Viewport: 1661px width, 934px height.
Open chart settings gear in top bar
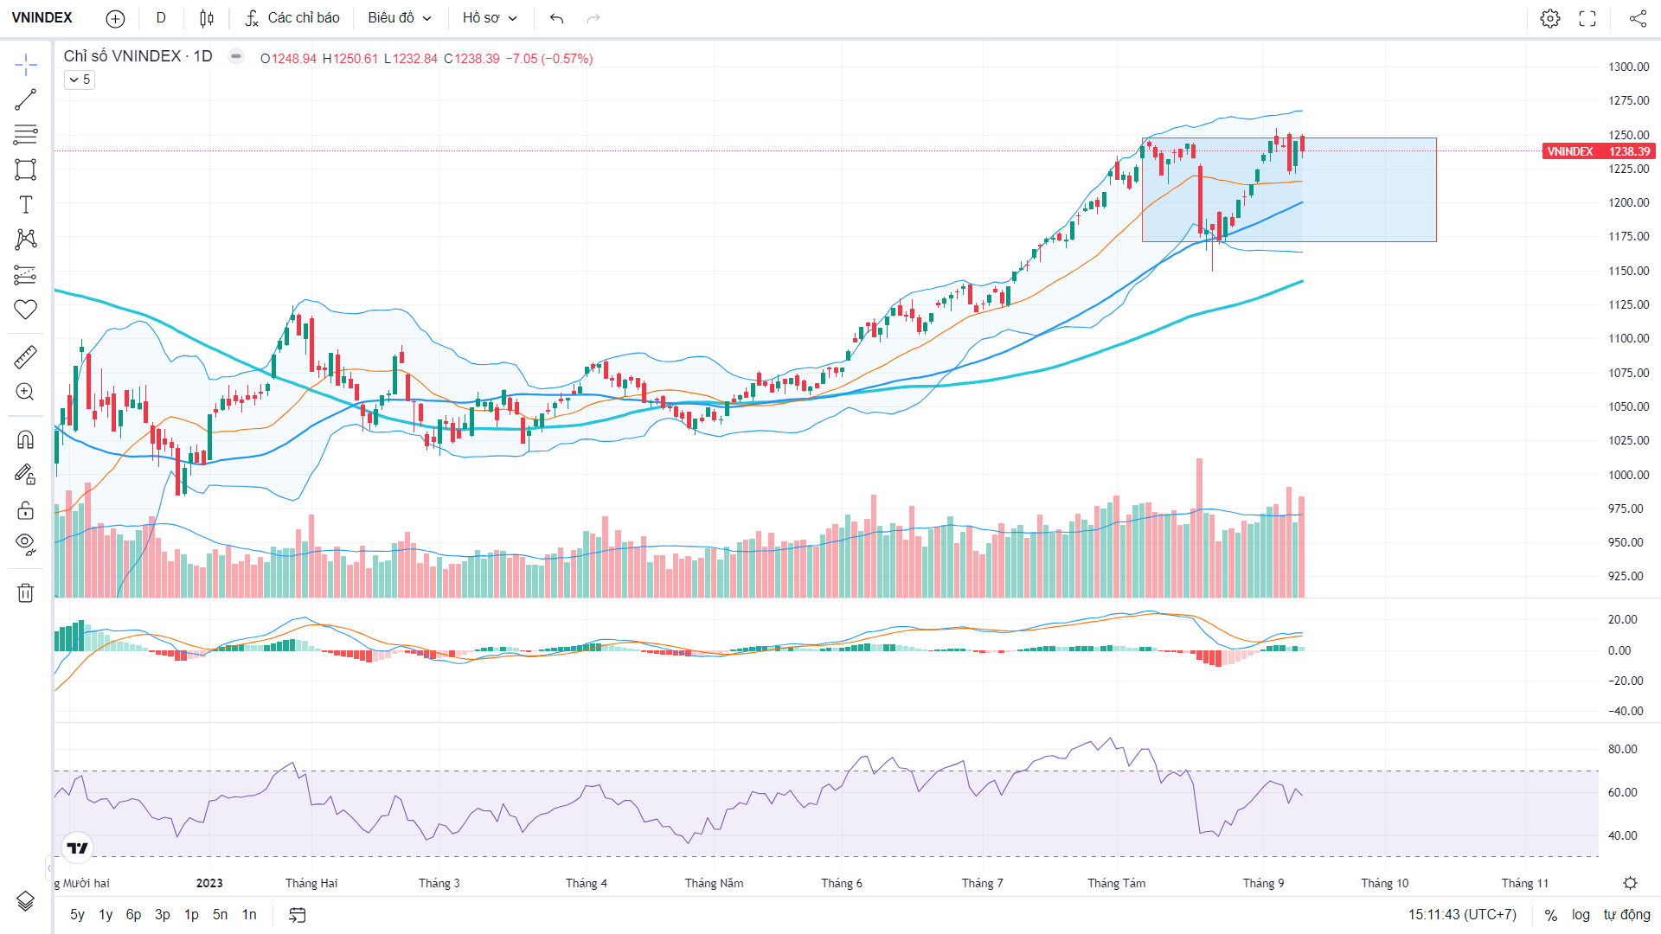(x=1550, y=18)
